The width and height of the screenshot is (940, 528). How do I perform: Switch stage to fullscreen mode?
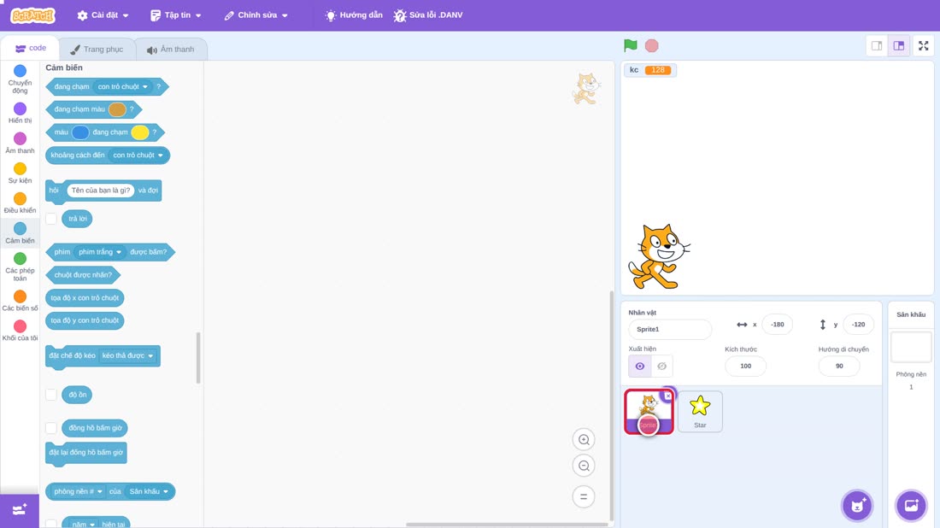tap(923, 45)
